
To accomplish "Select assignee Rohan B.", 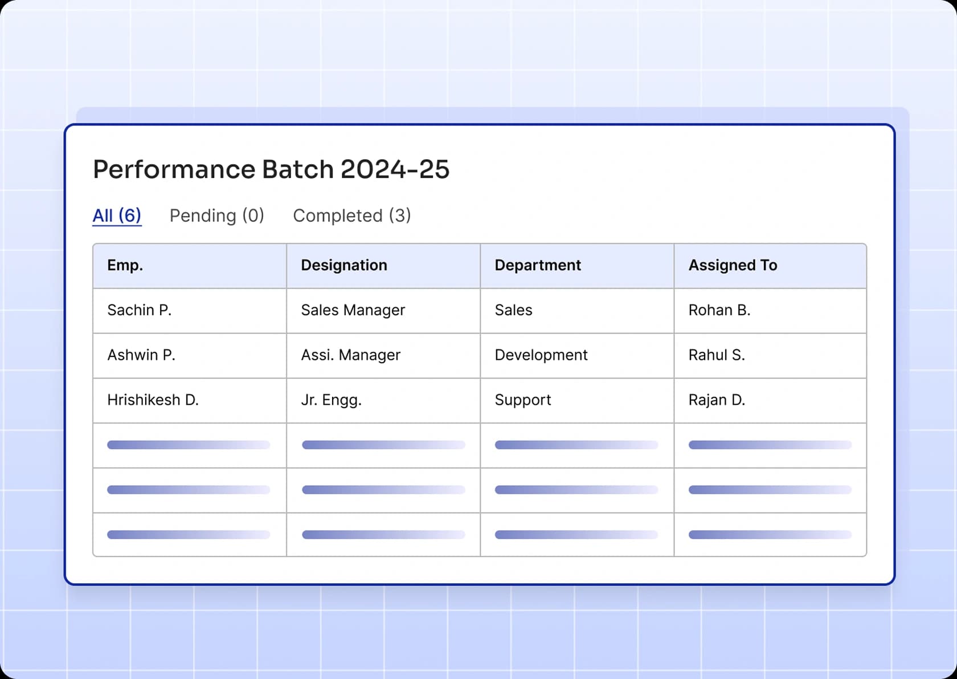I will (719, 310).
